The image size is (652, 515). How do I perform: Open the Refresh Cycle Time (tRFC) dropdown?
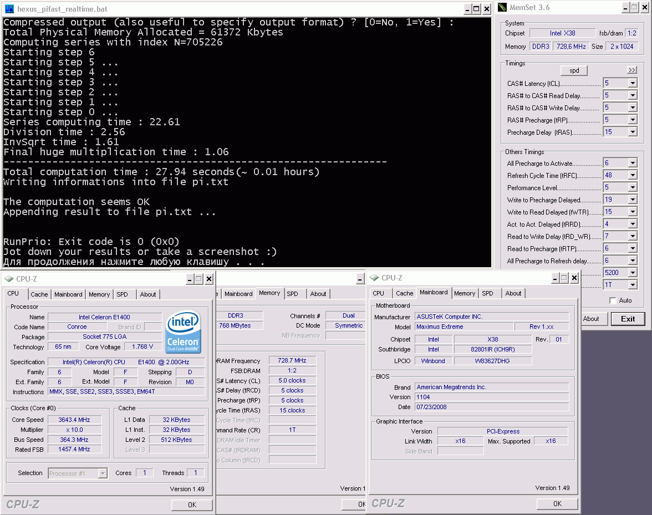coord(633,175)
